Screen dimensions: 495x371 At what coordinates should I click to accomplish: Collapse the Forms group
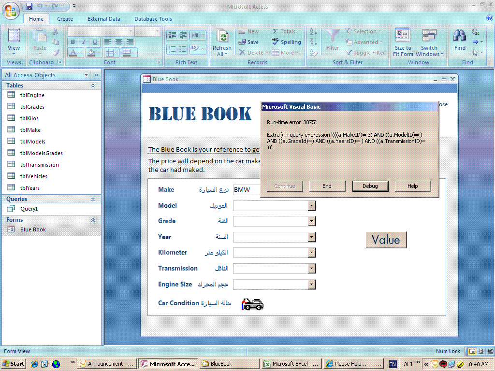93,220
